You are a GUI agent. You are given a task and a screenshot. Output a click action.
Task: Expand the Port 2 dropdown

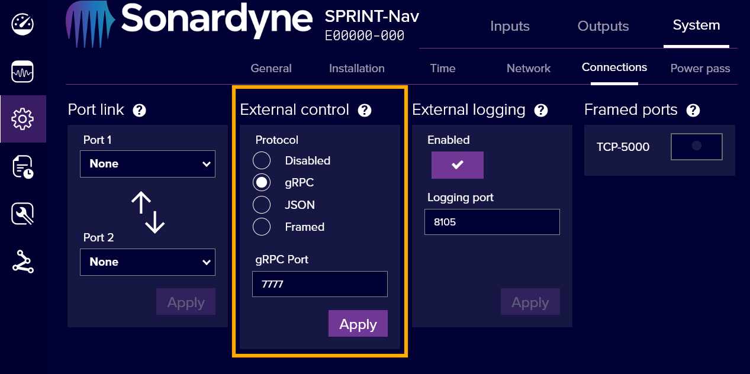tap(147, 262)
